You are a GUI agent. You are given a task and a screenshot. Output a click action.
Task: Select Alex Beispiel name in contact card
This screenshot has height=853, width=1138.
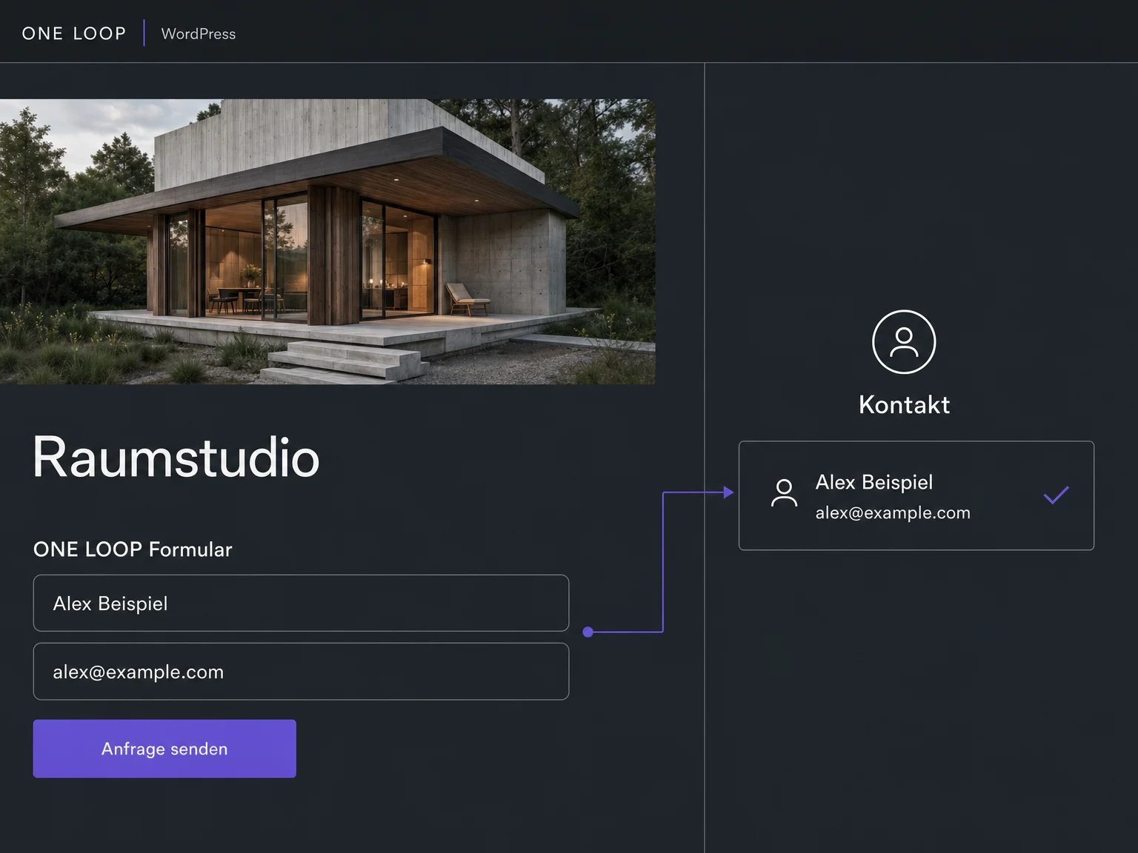874,482
